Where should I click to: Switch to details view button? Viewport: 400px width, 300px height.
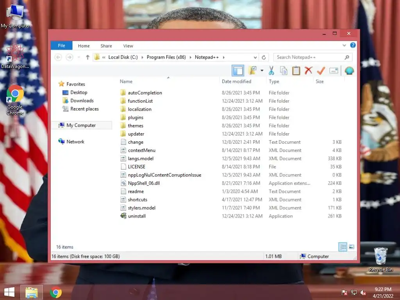(343, 247)
